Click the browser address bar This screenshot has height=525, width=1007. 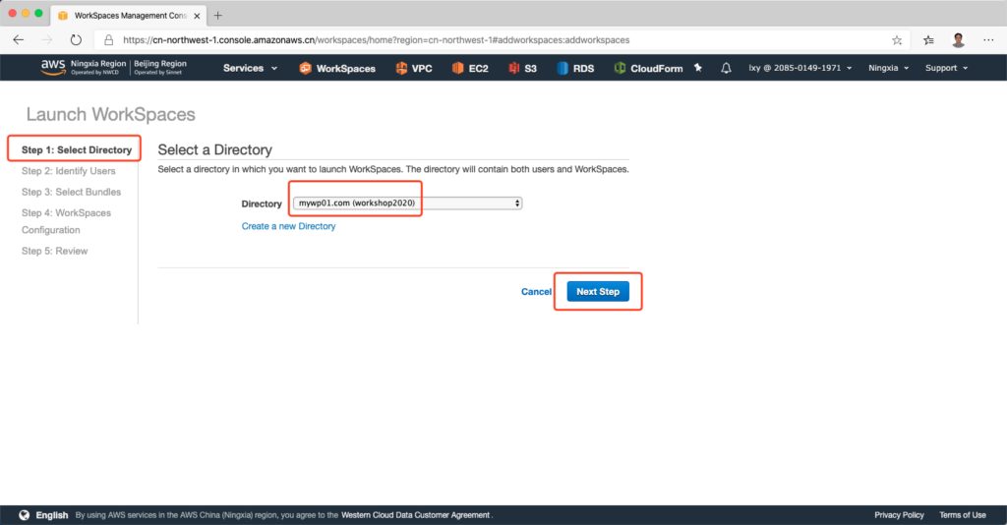tap(492, 40)
